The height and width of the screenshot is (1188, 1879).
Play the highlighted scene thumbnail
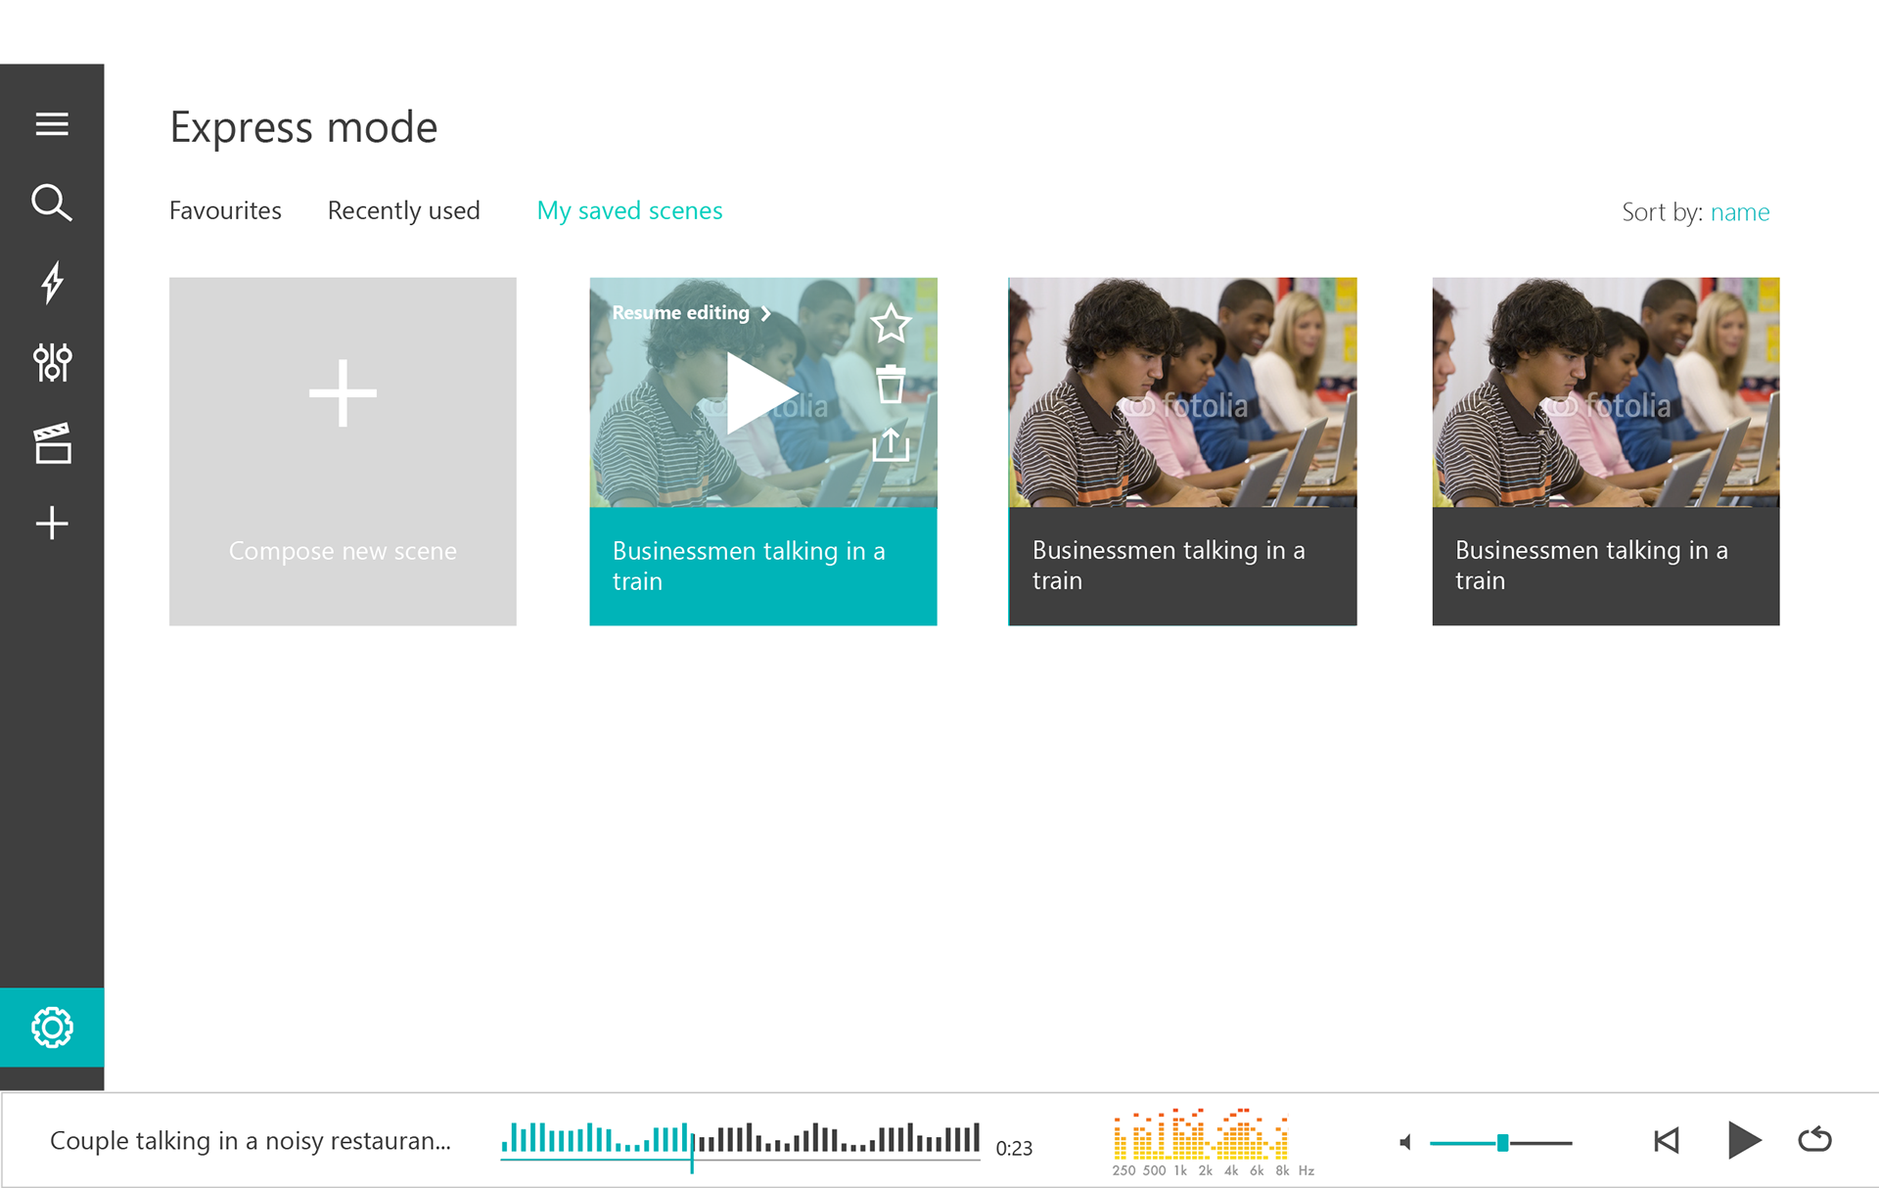tap(760, 393)
